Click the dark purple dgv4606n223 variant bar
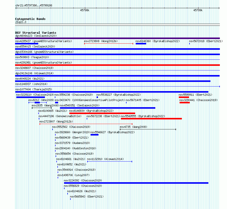Screen dimensions: 227x209 (117, 38)
